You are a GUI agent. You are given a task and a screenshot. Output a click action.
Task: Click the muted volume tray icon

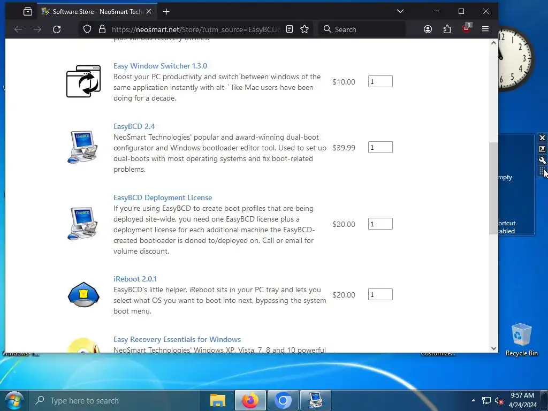(499, 400)
